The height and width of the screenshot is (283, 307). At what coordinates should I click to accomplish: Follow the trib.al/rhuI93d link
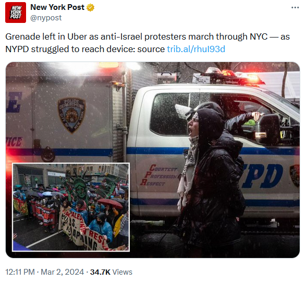tap(196, 49)
